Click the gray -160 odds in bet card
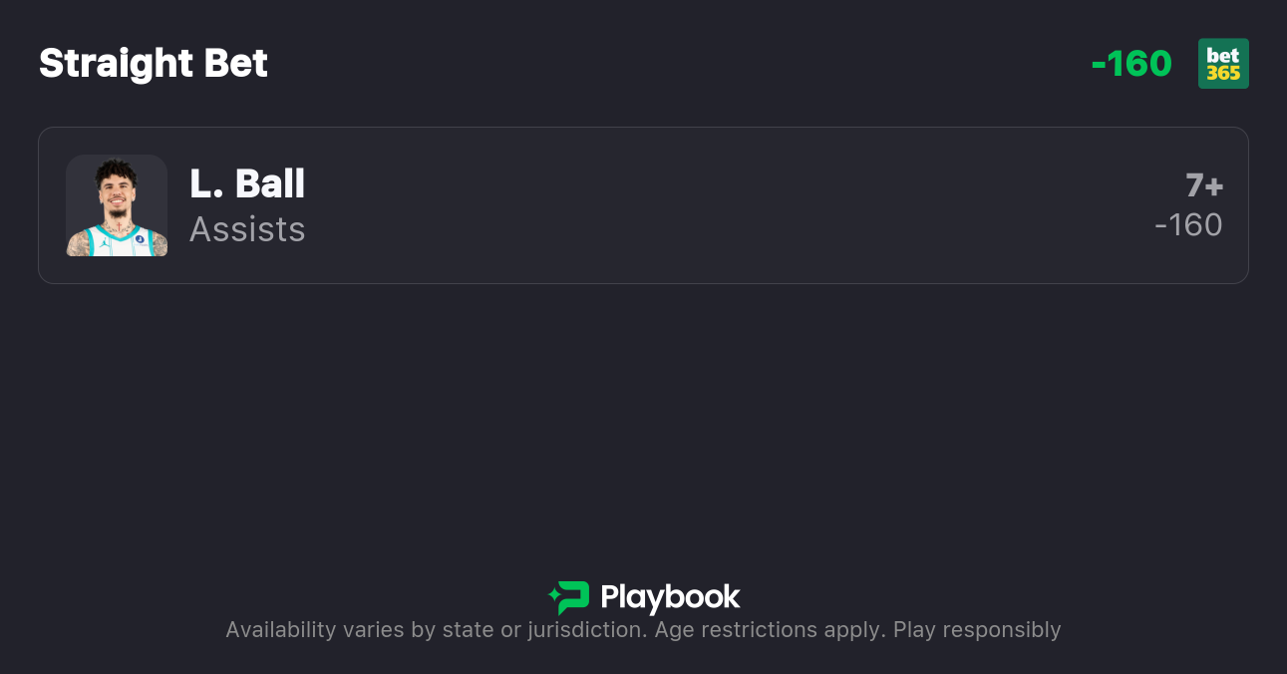This screenshot has height=674, width=1287. (1188, 225)
